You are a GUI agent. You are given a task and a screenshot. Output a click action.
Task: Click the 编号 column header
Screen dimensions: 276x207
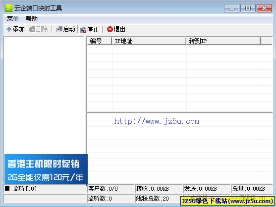pyautogui.click(x=100, y=41)
